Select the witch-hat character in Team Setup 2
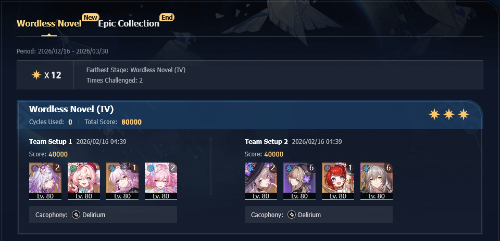Viewport: 500px width, 241px height. (x=261, y=182)
